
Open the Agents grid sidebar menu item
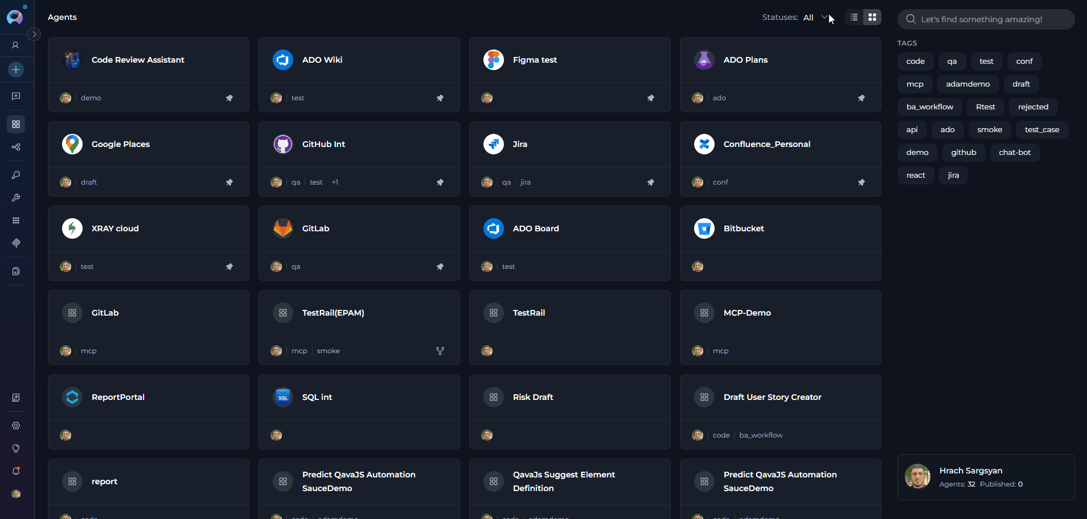point(16,124)
